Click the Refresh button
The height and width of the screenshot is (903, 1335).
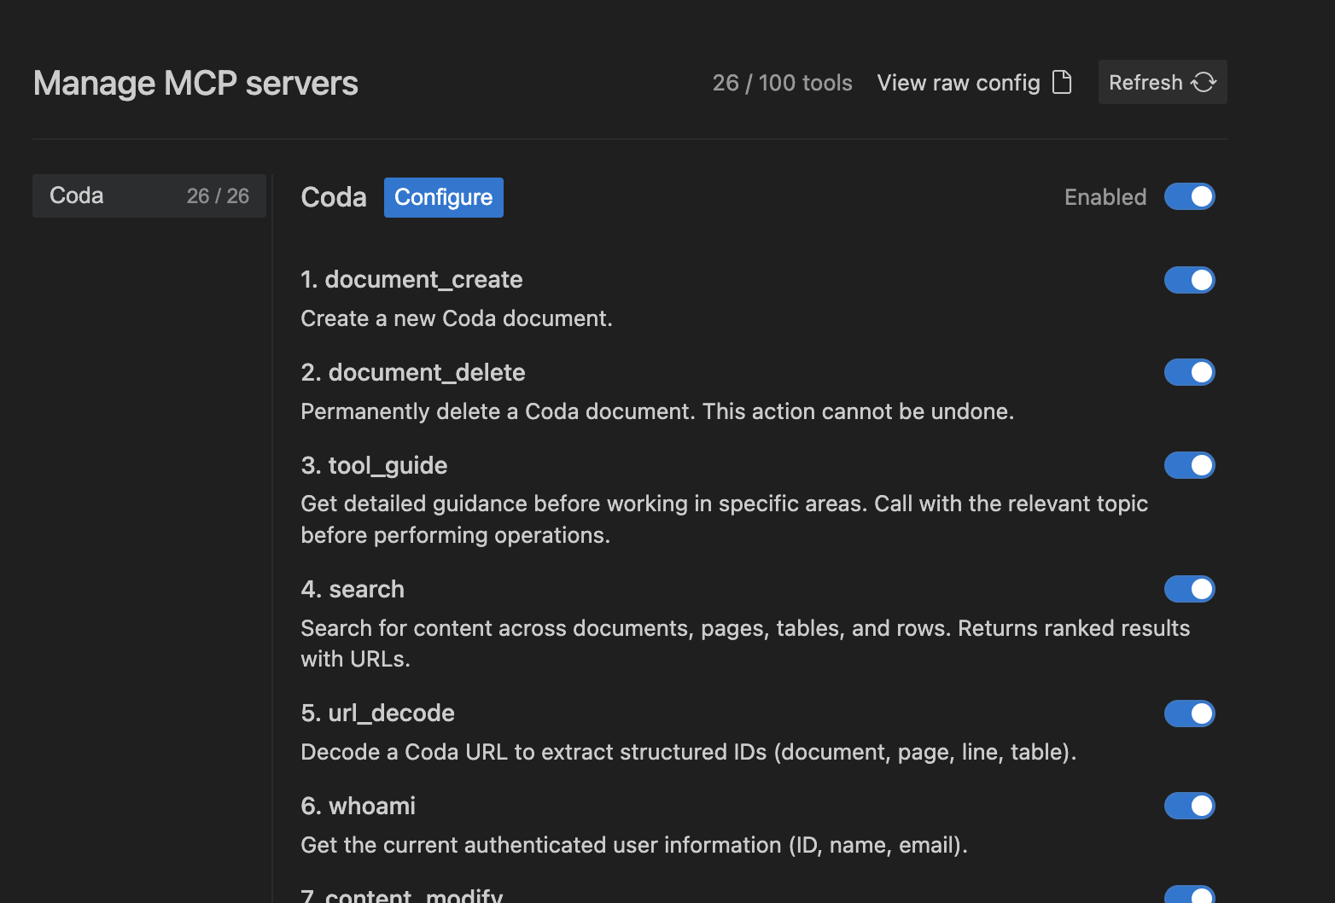(x=1162, y=82)
